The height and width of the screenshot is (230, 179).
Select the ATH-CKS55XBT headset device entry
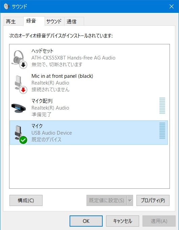pyautogui.click(x=89, y=58)
